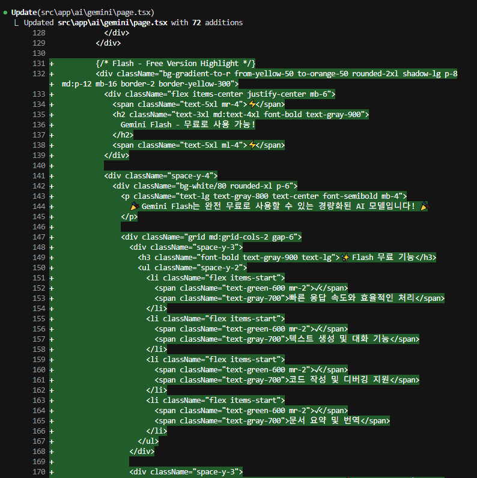Click the text Gemini Flash - 무료로 사용 가능!
Image resolution: width=477 pixels, height=478 pixels.
click(x=187, y=124)
